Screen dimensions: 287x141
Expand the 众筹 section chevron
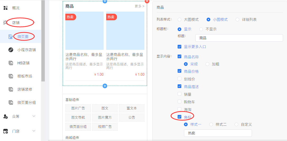pyautogui.click(x=34, y=116)
